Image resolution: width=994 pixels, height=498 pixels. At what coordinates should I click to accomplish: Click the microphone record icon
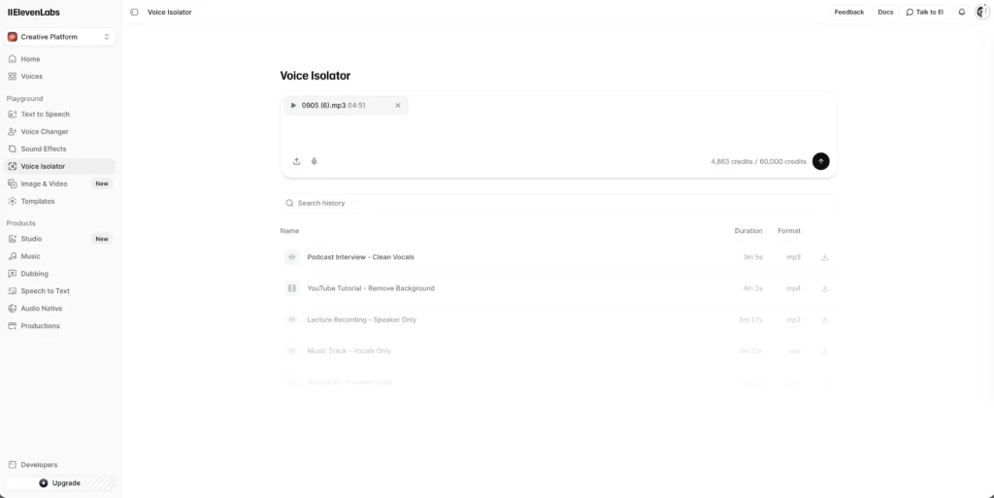point(315,161)
